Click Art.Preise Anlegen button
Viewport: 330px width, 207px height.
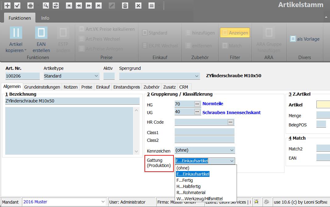(101, 49)
